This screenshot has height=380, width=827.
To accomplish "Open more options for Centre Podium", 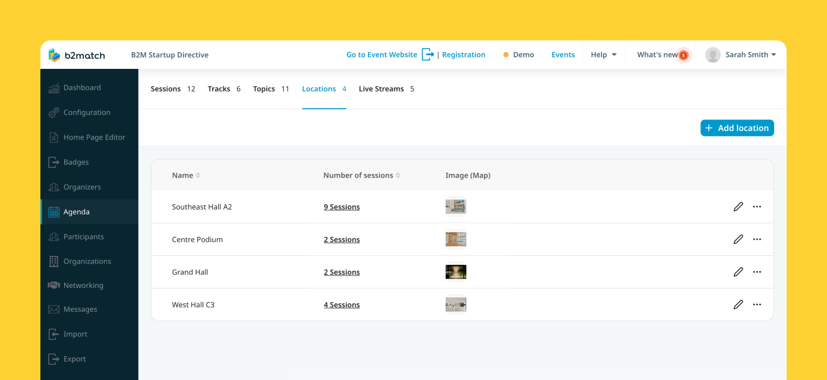I will coord(757,239).
